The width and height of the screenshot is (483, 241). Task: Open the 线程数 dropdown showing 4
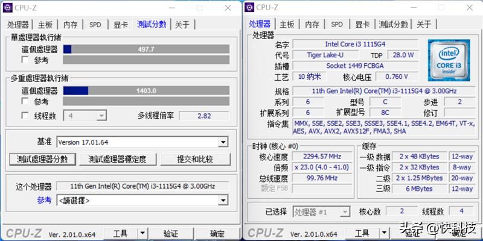[85, 116]
